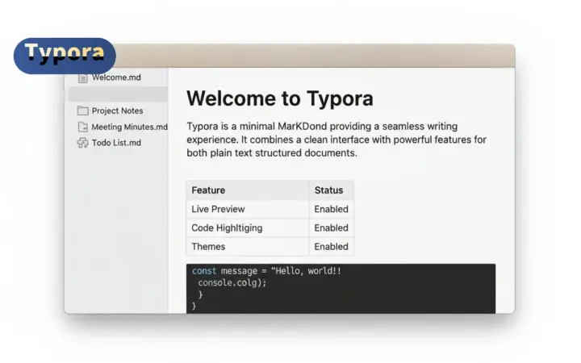
Task: Click the Status table header cell
Action: pos(331,190)
